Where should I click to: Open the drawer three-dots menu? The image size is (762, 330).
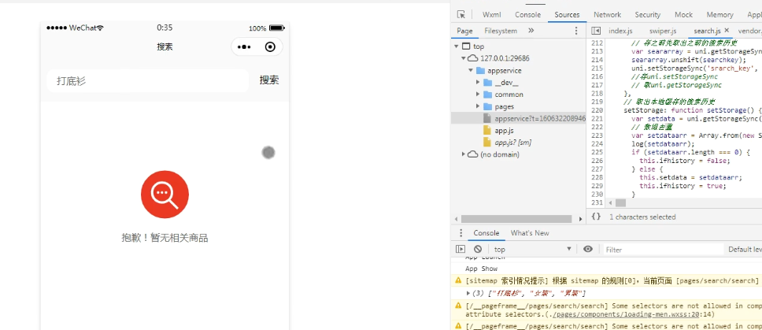461,233
